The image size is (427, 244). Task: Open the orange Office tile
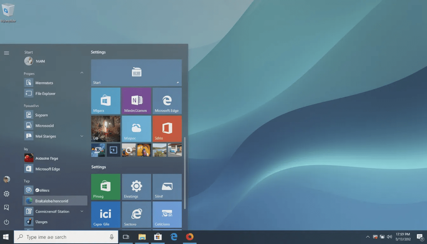pos(167,129)
